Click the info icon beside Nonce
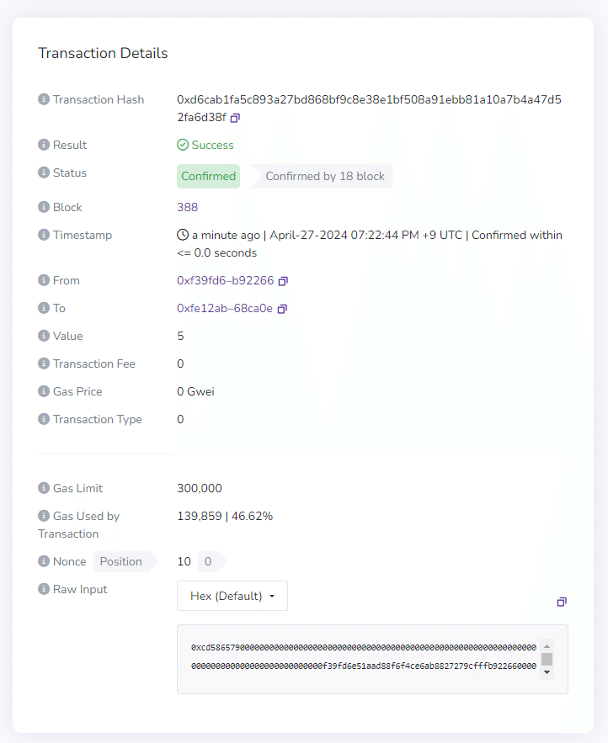 pyautogui.click(x=43, y=561)
